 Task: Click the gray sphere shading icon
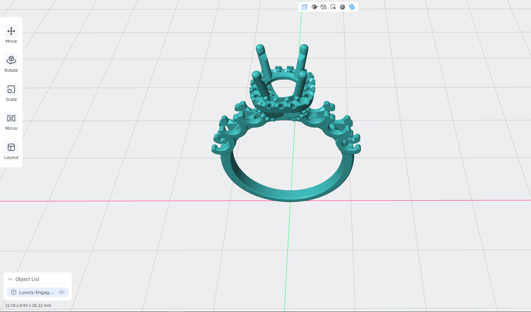point(342,7)
